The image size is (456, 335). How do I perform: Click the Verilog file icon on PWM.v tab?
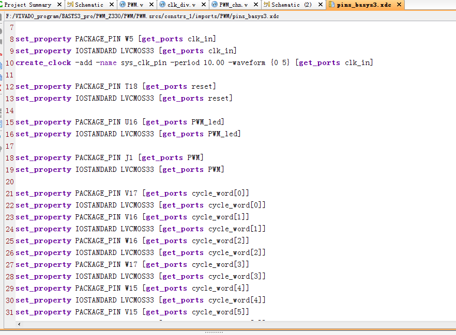122,5
